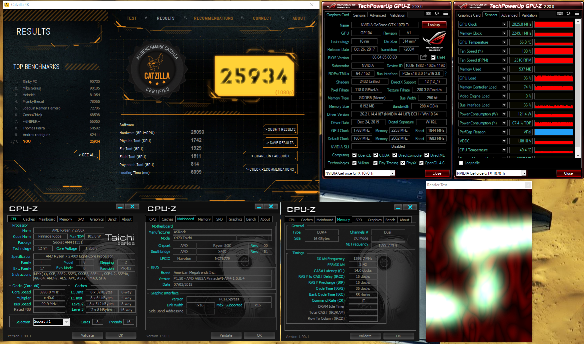Click the 25934 score panel
This screenshot has width=584, height=344.
(255, 76)
